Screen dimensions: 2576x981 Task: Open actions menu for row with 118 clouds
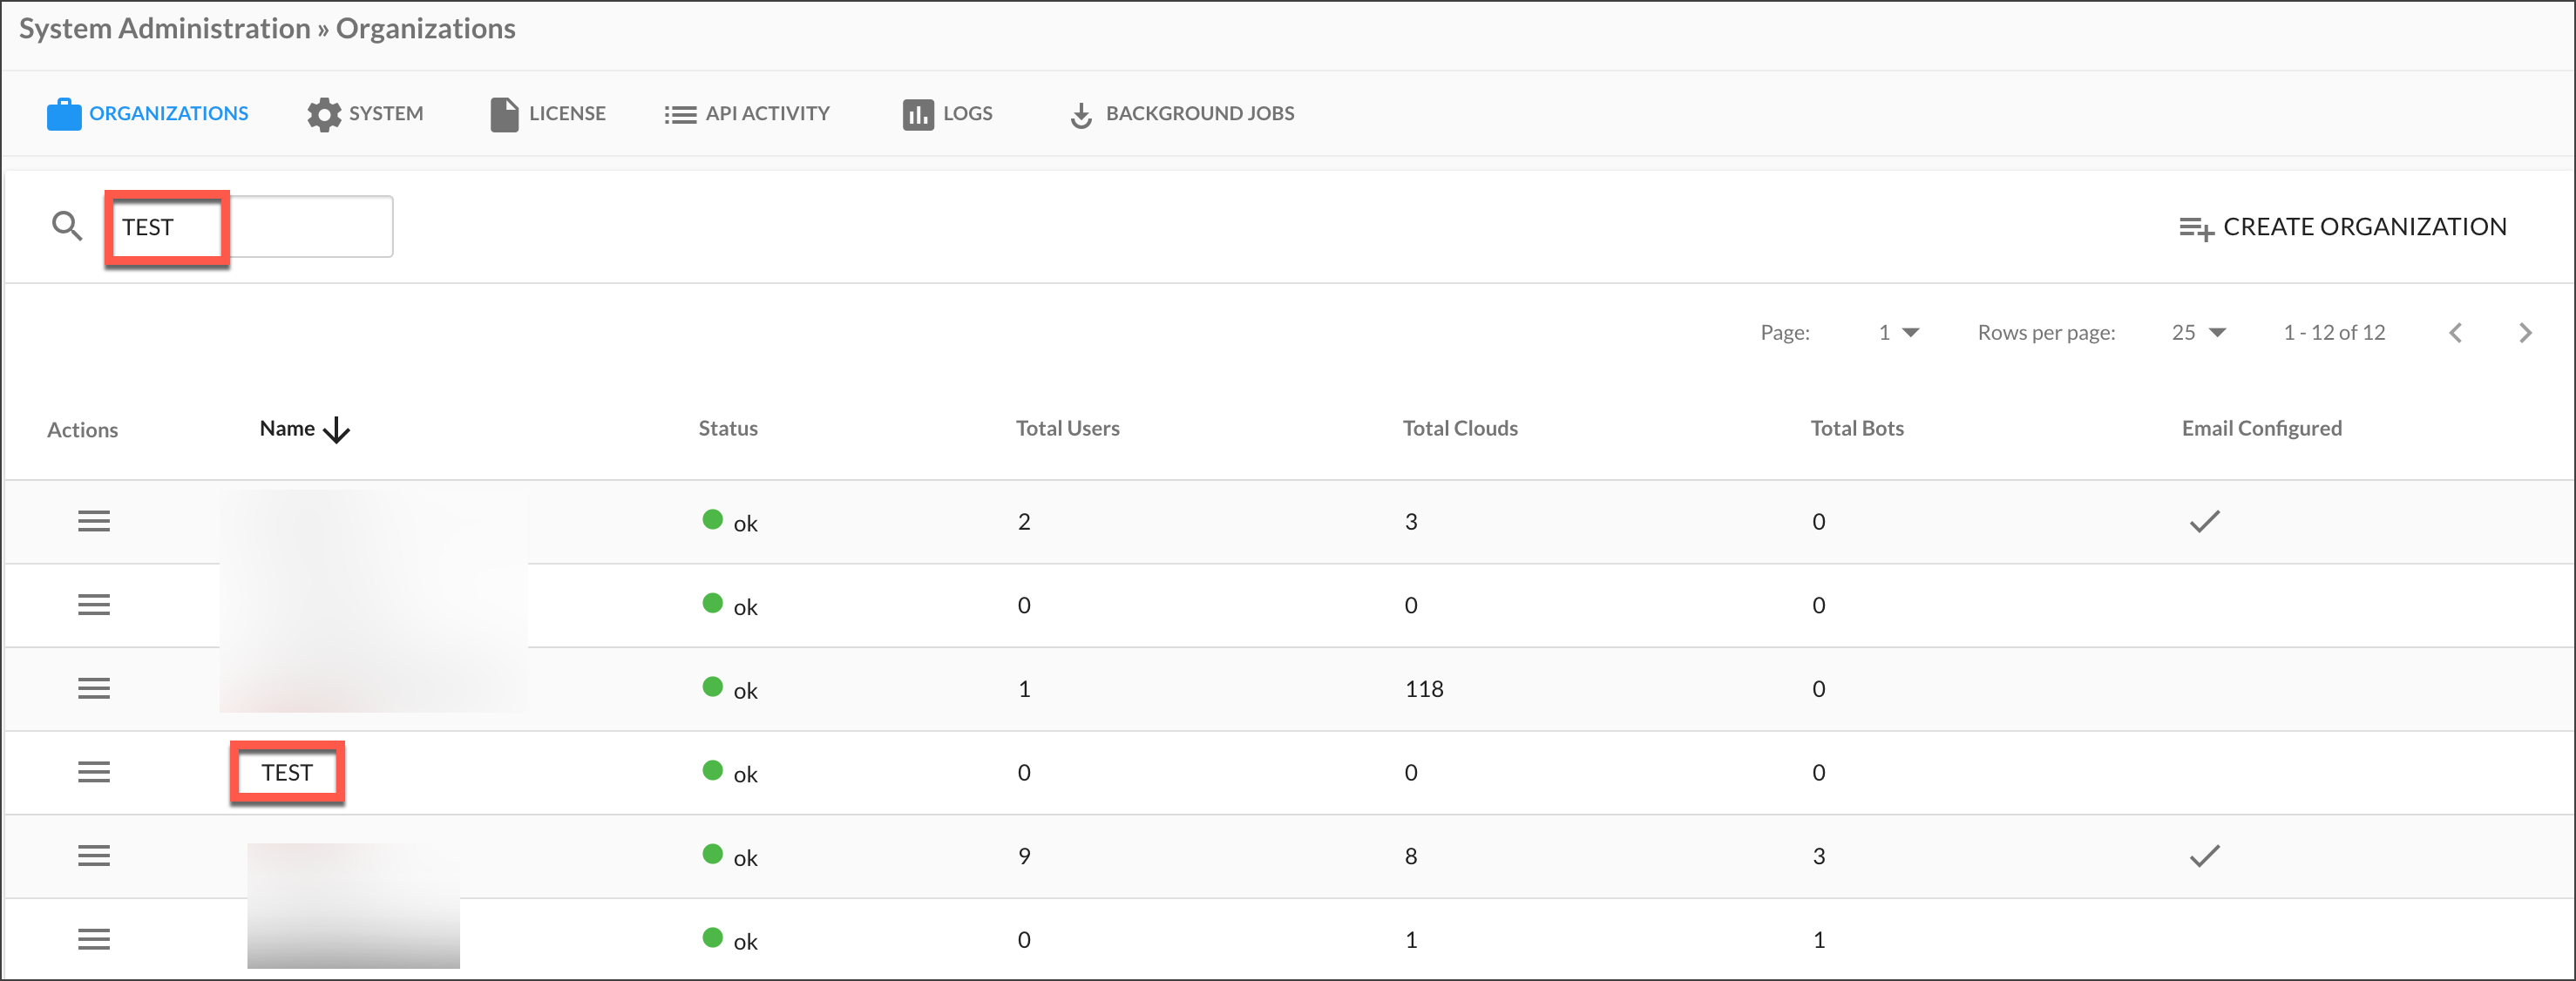94,688
